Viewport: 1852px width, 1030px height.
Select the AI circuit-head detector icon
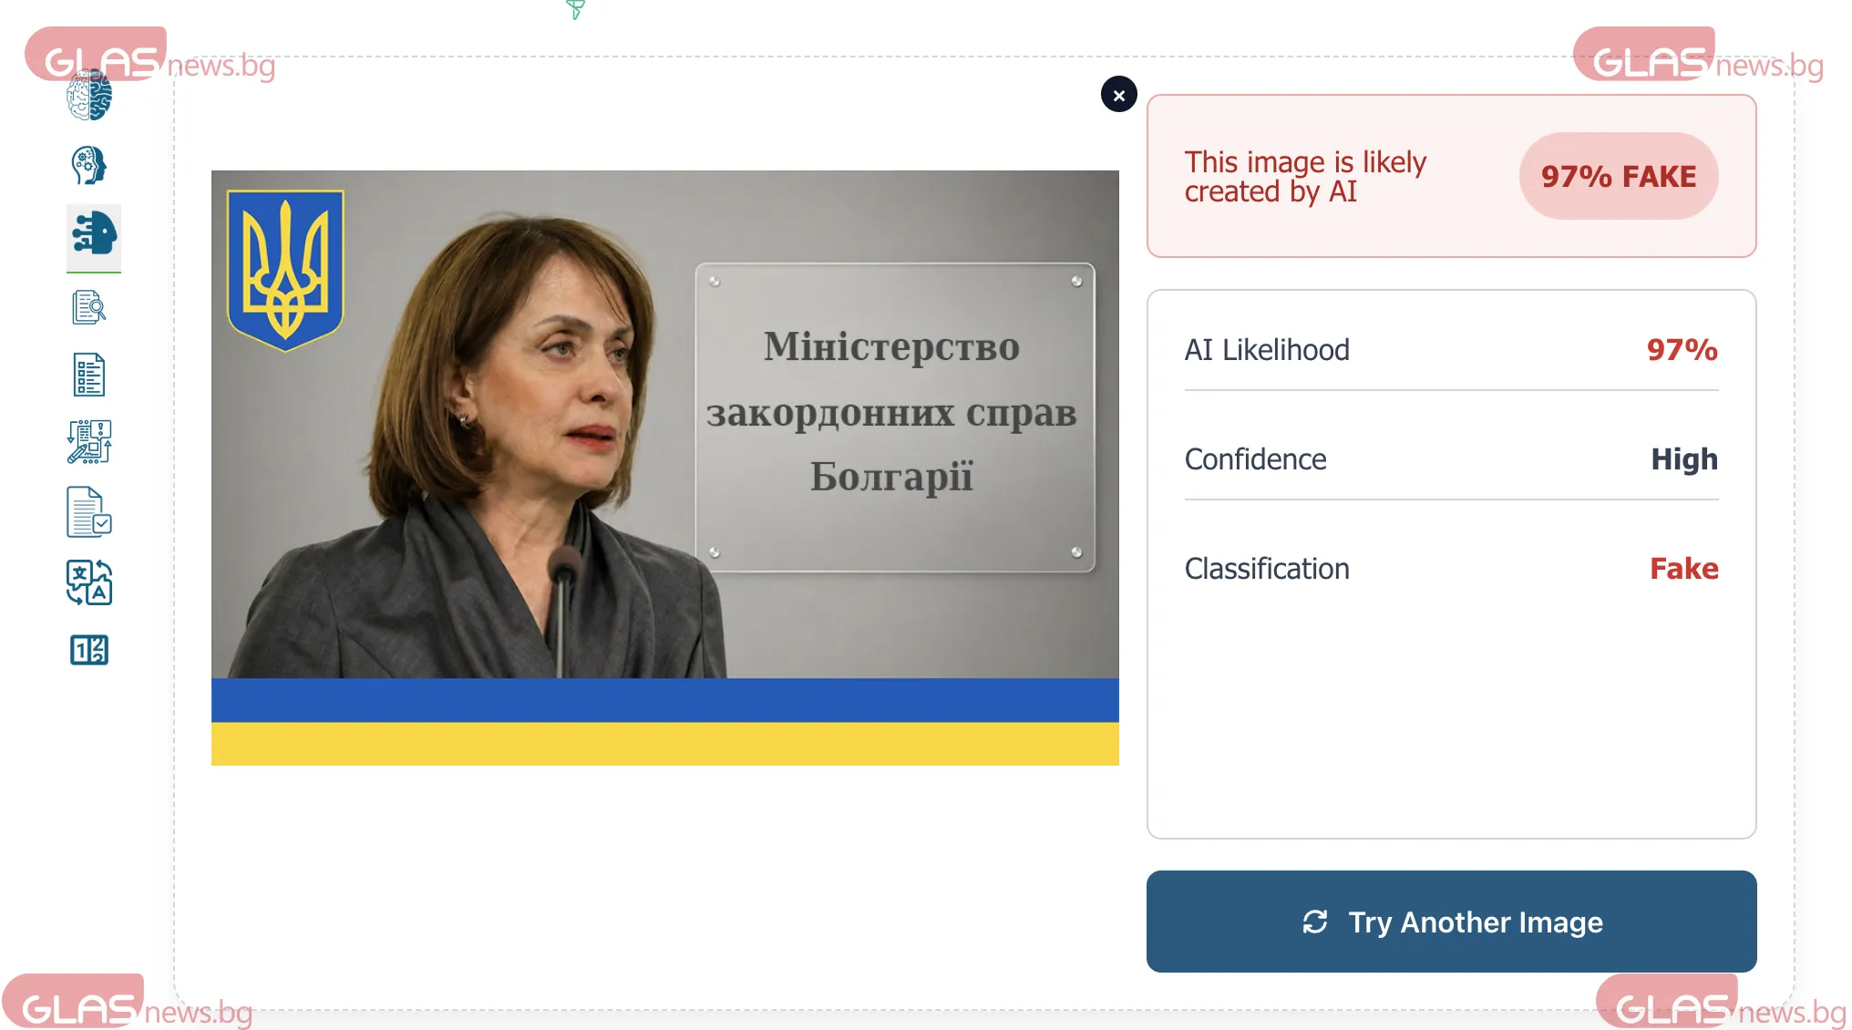93,235
